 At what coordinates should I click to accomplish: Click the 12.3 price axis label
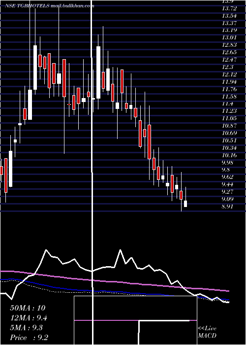(x=227, y=67)
